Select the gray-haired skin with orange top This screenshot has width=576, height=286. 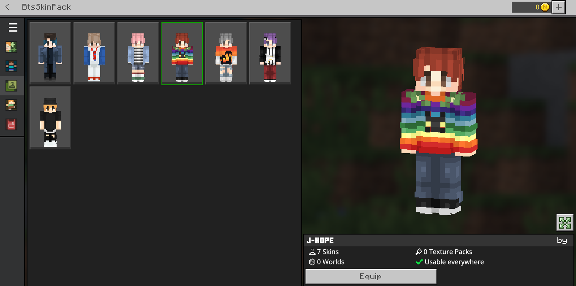[x=226, y=54]
